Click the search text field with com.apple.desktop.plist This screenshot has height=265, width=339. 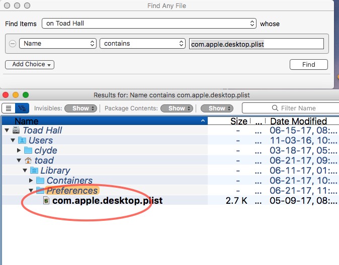pos(257,44)
